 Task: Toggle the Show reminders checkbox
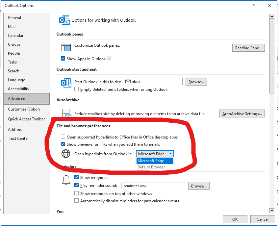[76, 177]
